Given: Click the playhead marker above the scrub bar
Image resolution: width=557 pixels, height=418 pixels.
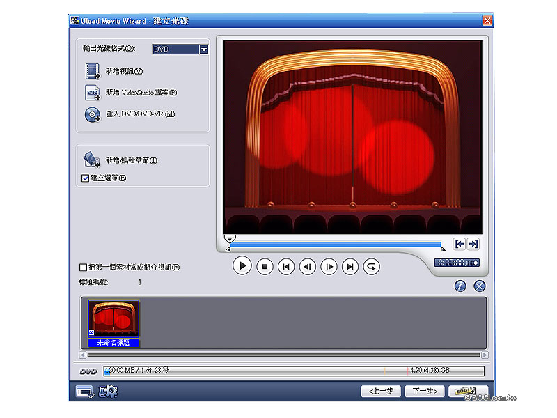Looking at the screenshot, I should 230,238.
